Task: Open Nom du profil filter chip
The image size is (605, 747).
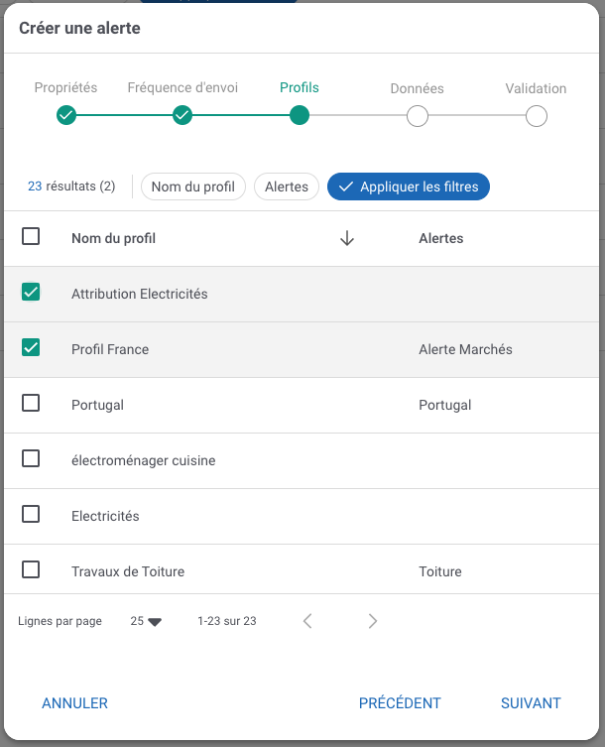Action: [192, 187]
